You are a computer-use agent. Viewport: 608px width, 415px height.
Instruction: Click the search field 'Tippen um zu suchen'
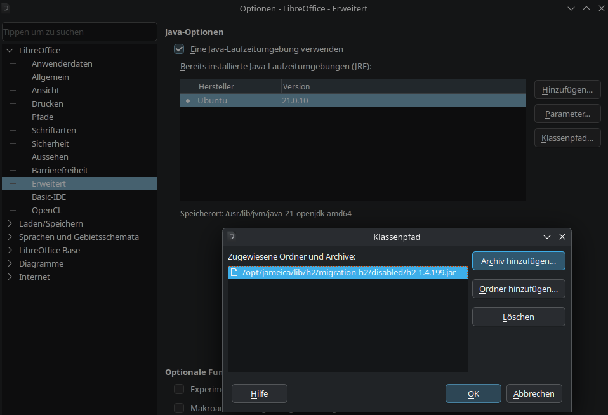pyautogui.click(x=79, y=32)
